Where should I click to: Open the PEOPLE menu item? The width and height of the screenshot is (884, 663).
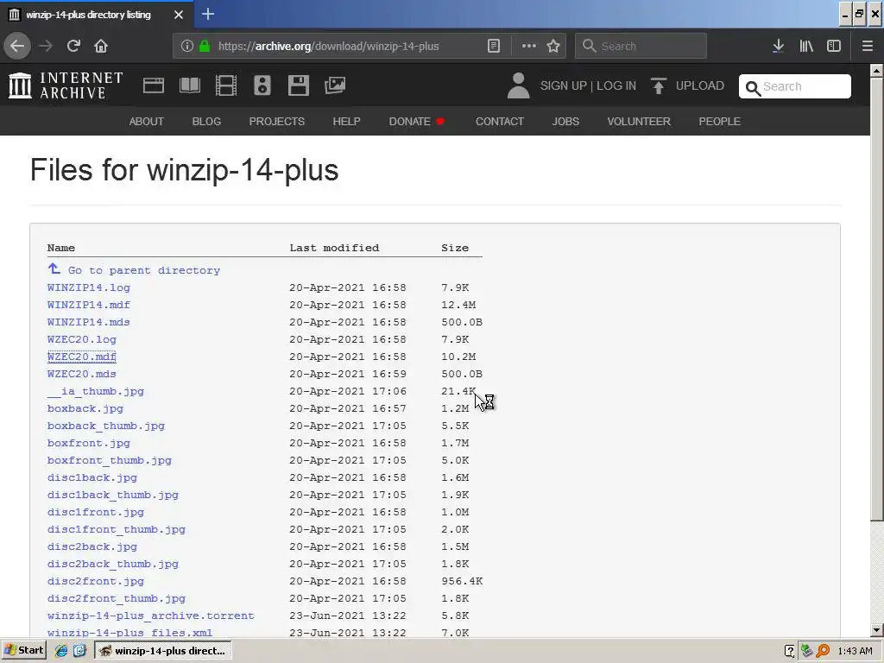point(719,121)
